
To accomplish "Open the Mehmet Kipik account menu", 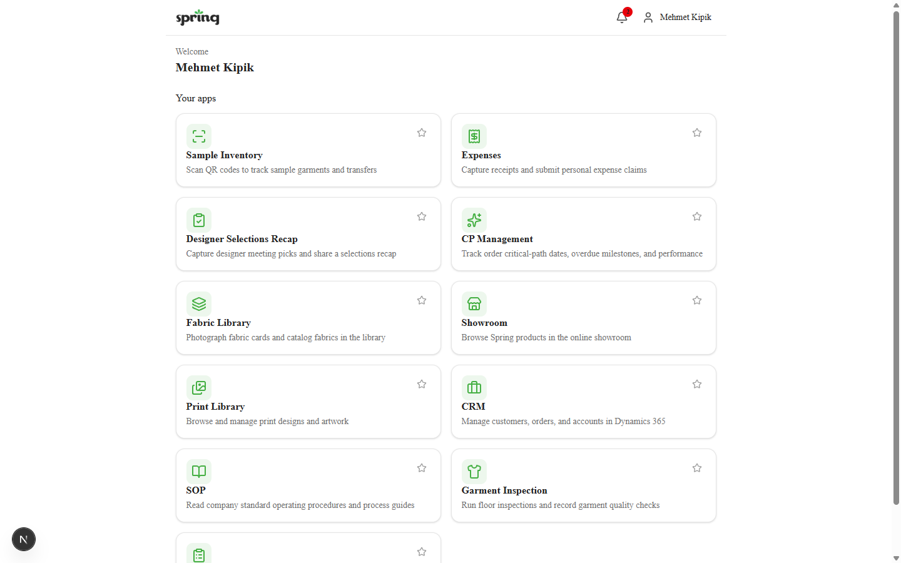I will (x=677, y=18).
